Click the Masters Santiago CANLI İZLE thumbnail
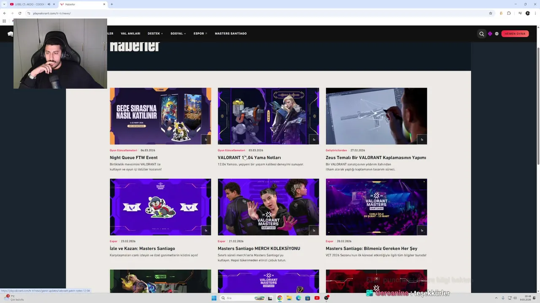This screenshot has height=303, width=540. [376, 207]
